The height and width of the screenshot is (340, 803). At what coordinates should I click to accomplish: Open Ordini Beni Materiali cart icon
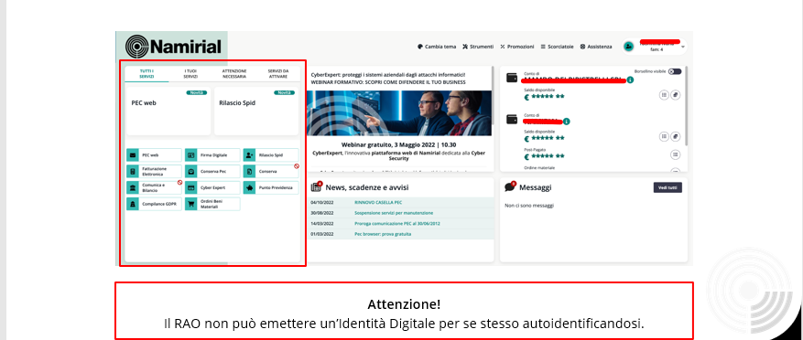[190, 204]
